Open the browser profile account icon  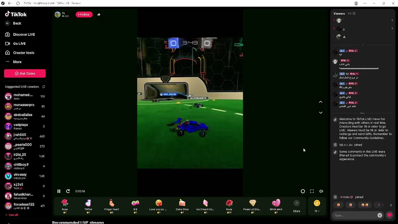click(356, 3)
